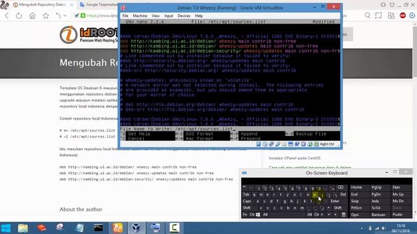Viewport: 417px width, 234px height.
Task: Click the VirtualBox hard disk status icon
Action: [259, 144]
